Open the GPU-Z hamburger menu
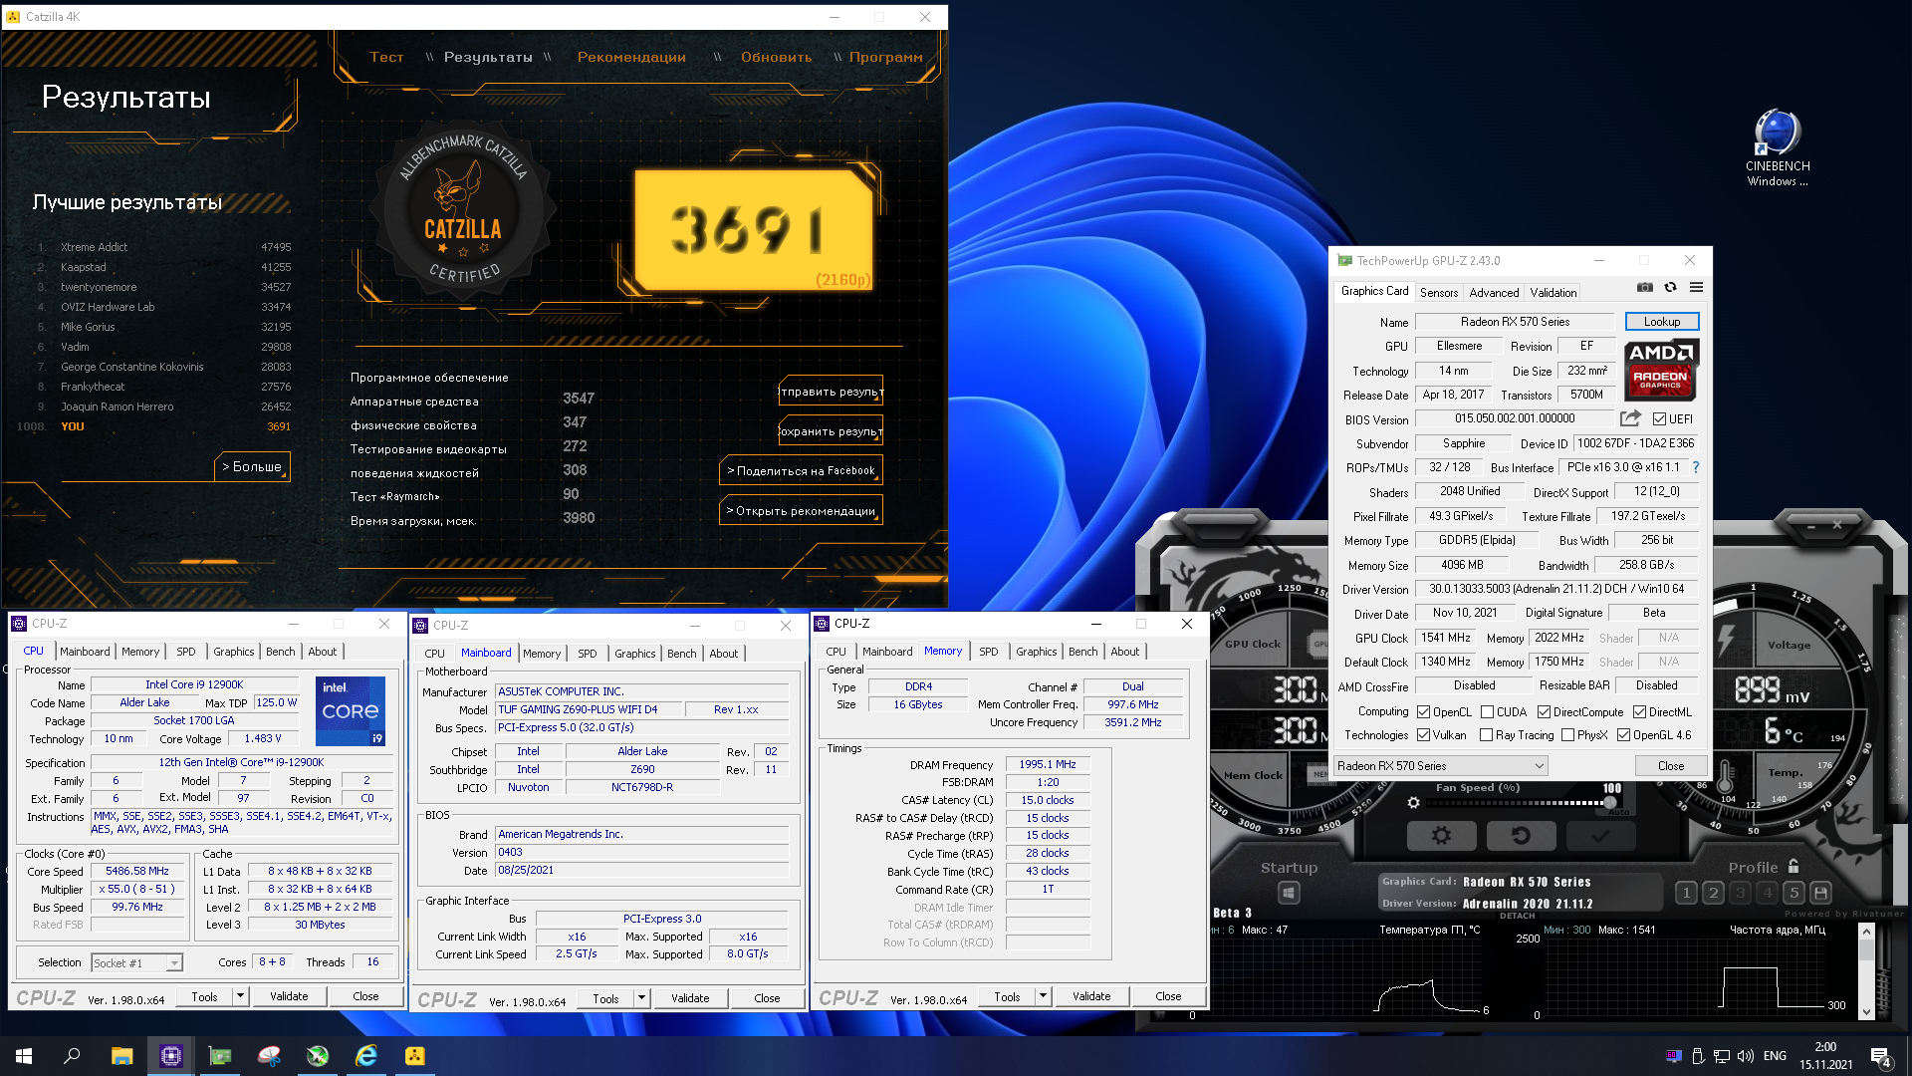This screenshot has width=1912, height=1076. point(1696,288)
